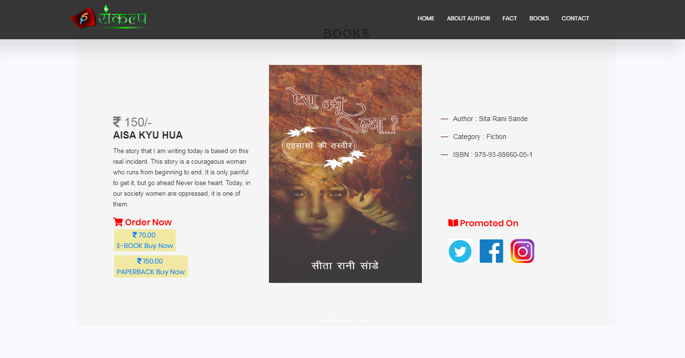Image resolution: width=685 pixels, height=358 pixels.
Task: Jump to the third carousel slide indicator
Action: pyautogui.click(x=363, y=320)
